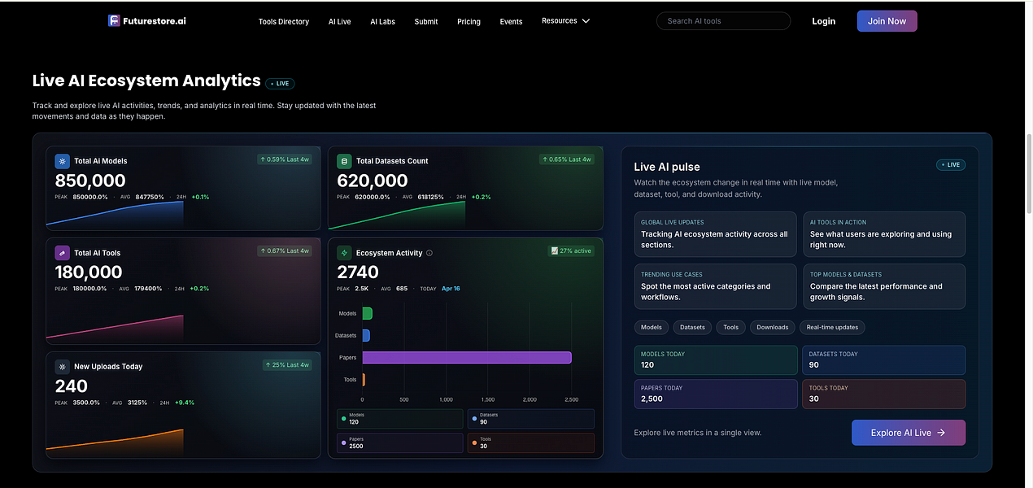Screen dimensions: 1033x488
Task: Open the Top Models & Datasets card
Action: pos(884,286)
